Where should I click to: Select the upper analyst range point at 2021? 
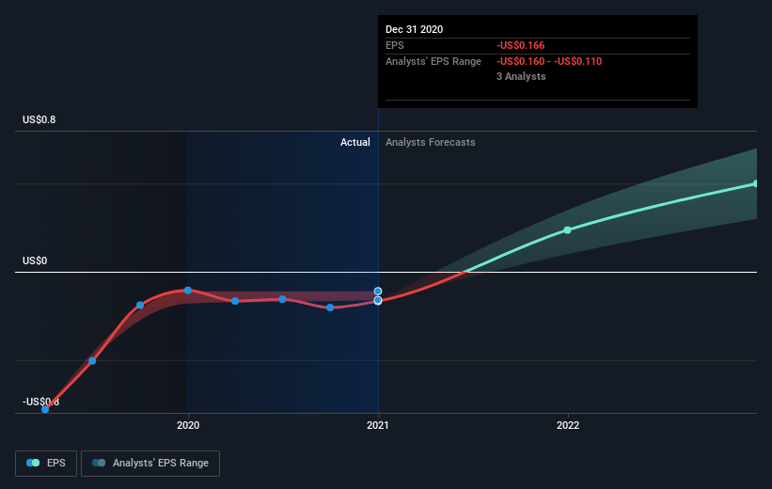[x=378, y=291]
